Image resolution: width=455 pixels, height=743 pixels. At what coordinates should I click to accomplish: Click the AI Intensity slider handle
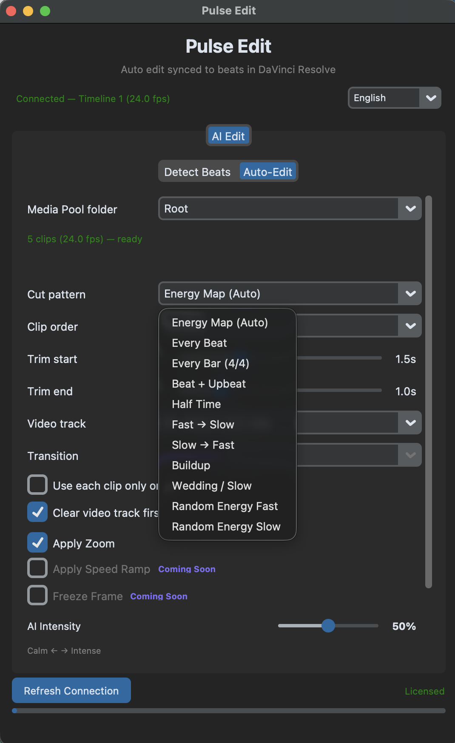pyautogui.click(x=328, y=626)
